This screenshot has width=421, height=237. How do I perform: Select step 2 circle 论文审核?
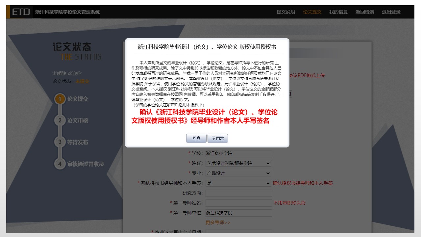click(x=60, y=120)
